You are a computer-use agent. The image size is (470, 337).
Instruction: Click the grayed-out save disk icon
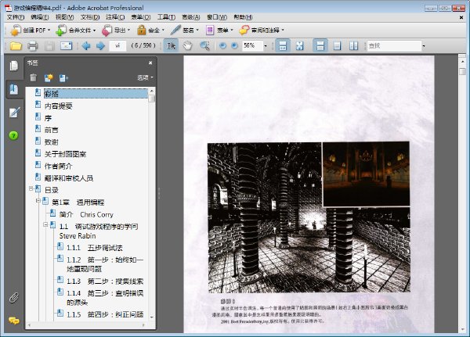(49, 46)
